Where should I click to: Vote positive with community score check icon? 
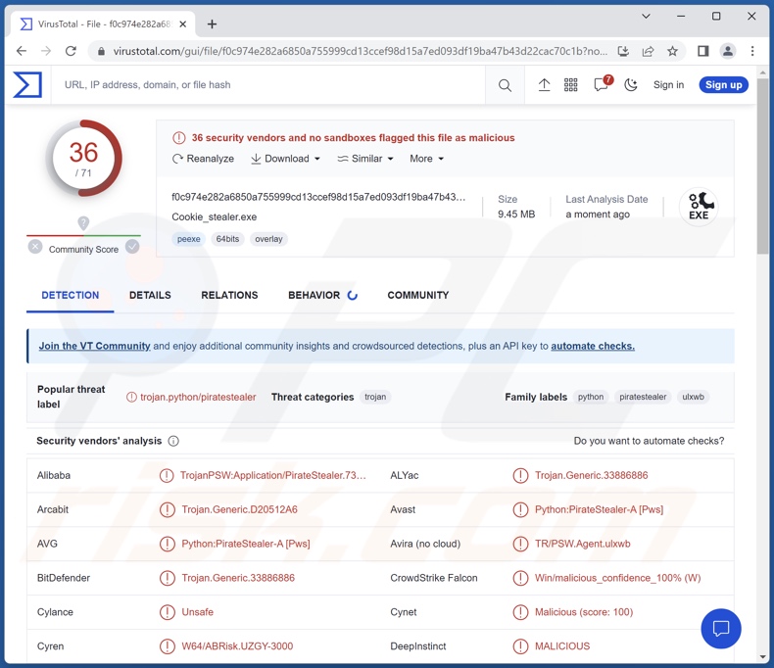pos(132,246)
